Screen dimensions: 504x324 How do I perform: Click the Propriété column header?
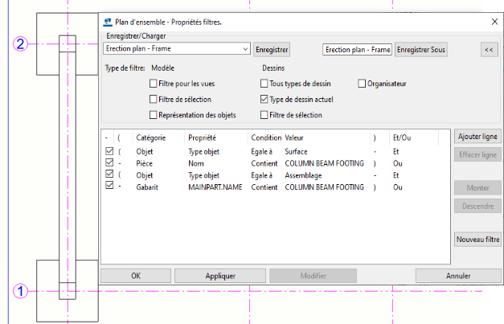202,137
